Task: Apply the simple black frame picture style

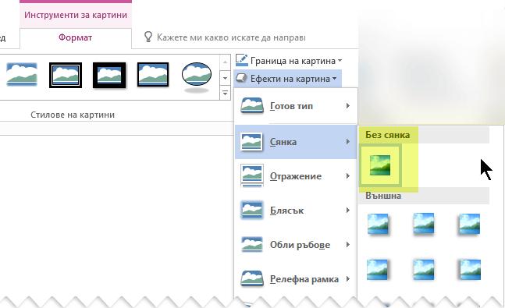Action: click(153, 75)
